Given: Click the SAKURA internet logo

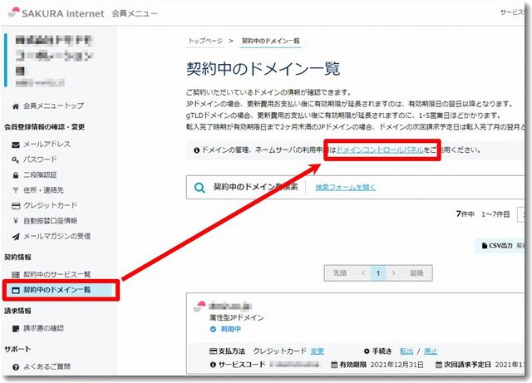Looking at the screenshot, I should [60, 13].
